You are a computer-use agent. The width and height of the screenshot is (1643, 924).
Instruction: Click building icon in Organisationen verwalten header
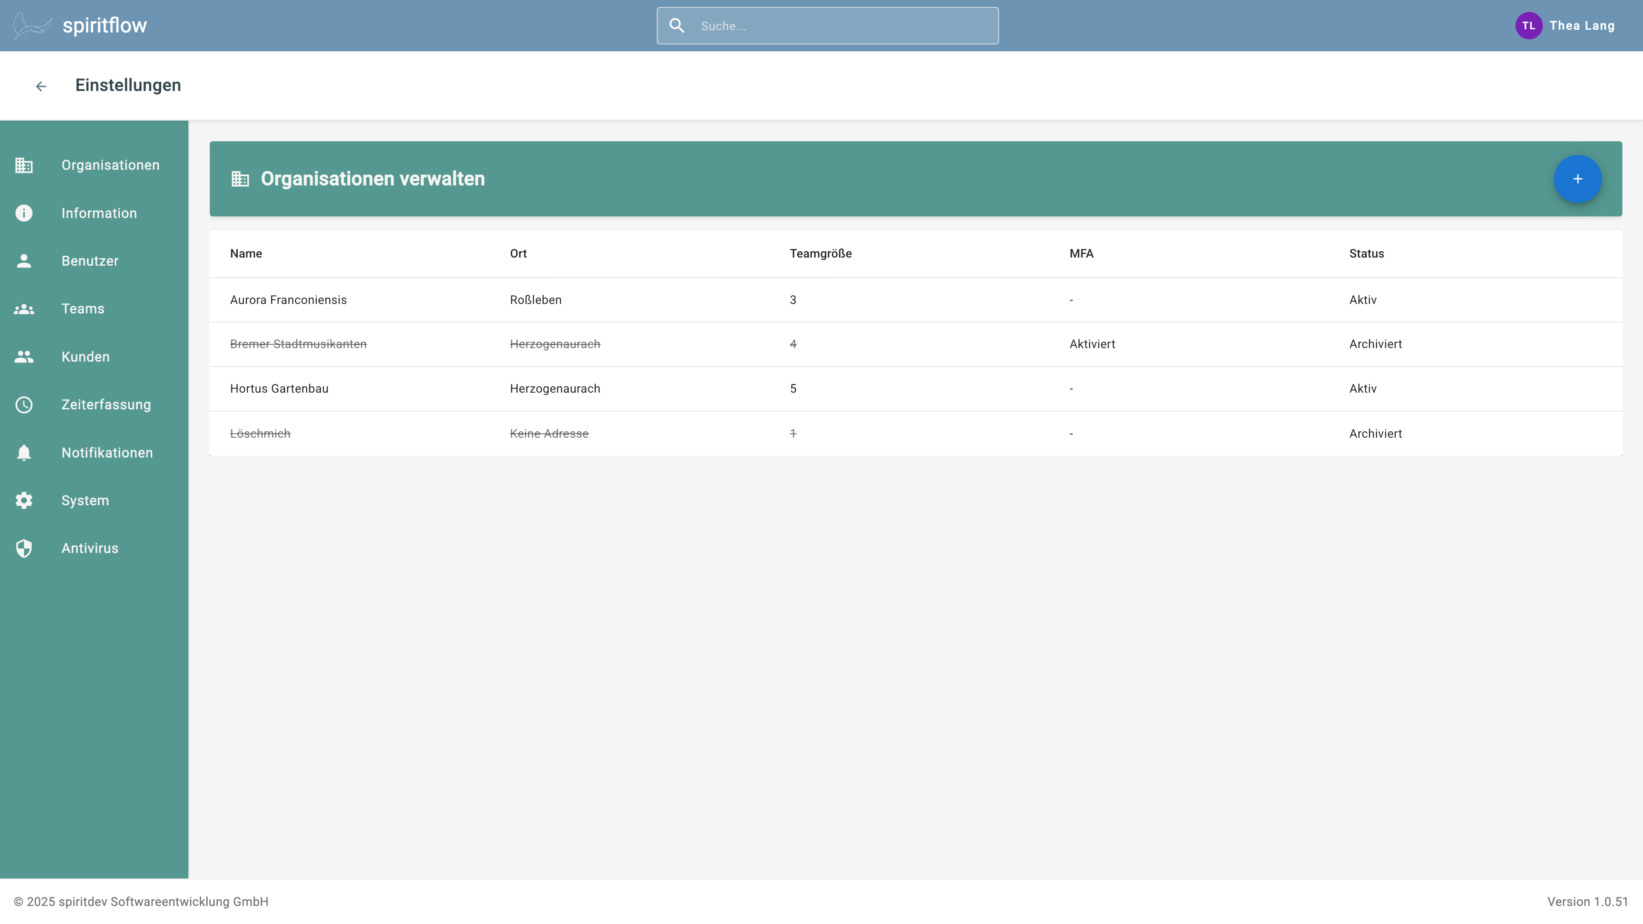tap(241, 179)
